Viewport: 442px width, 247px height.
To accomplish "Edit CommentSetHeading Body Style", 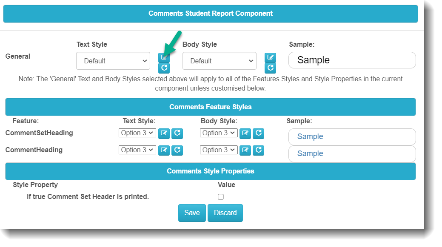I will (245, 133).
